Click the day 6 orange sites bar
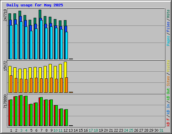 click(x=36, y=85)
